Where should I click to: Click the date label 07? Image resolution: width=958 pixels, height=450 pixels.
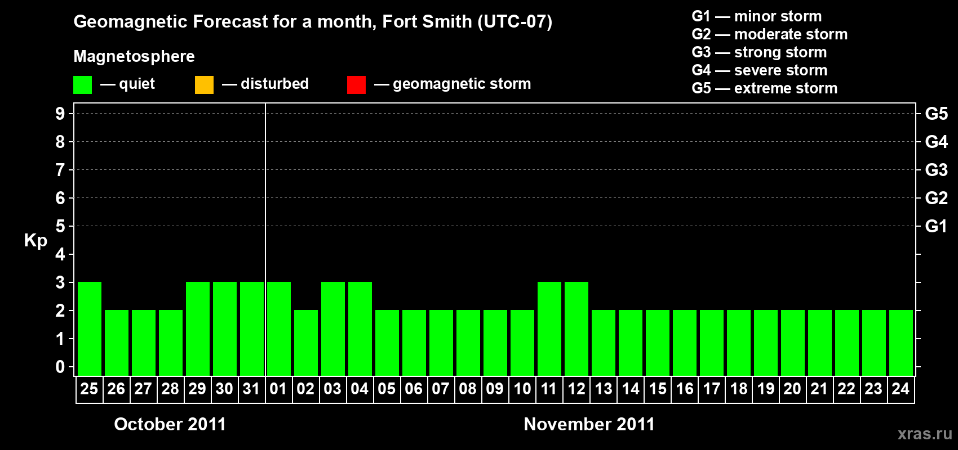441,389
